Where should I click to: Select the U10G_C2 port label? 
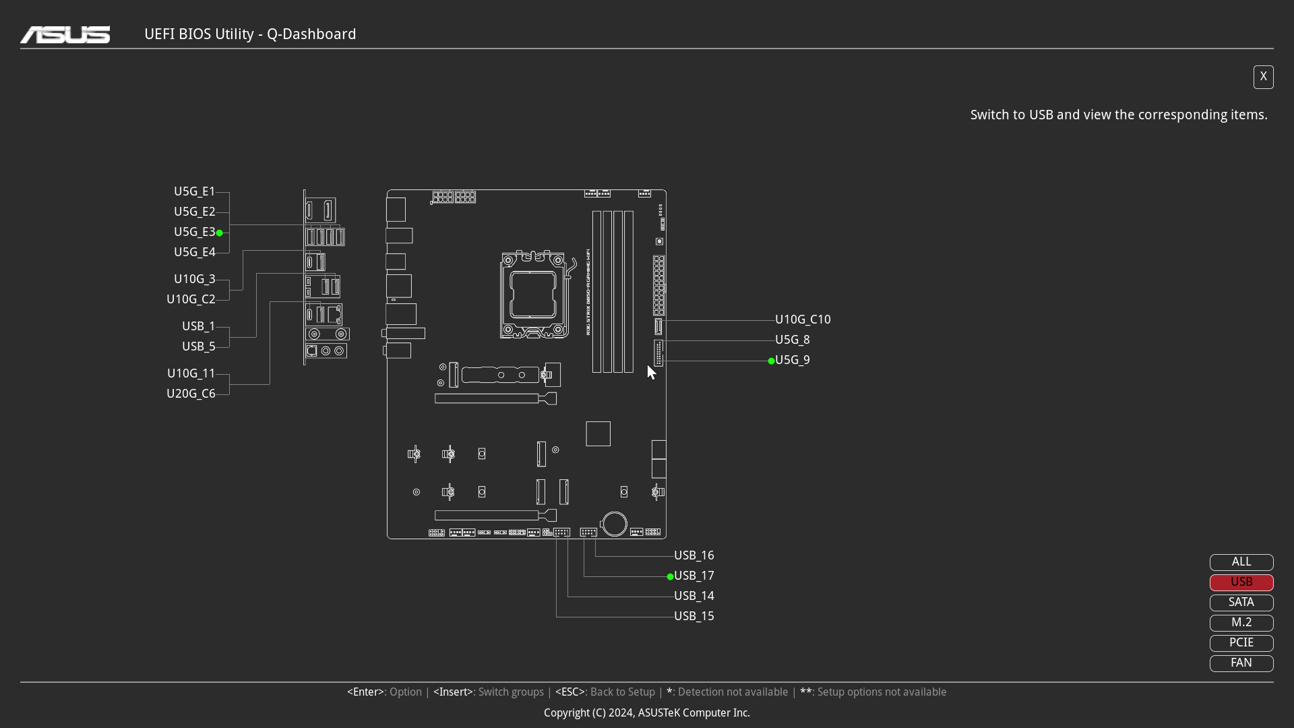coord(191,299)
